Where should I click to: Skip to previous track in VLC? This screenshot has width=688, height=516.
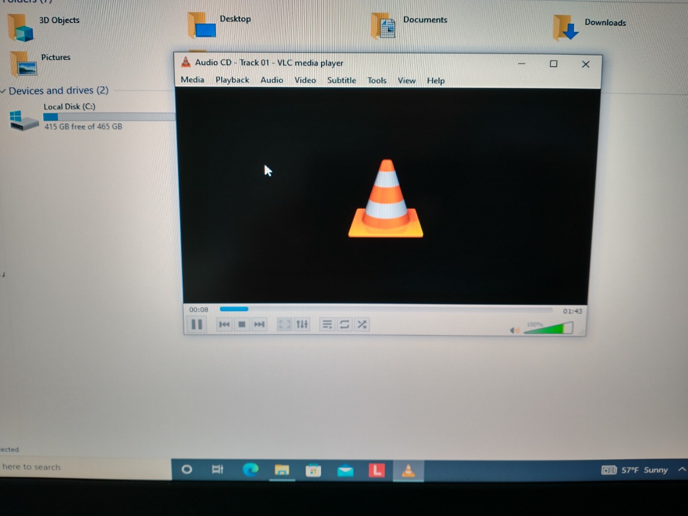point(224,324)
